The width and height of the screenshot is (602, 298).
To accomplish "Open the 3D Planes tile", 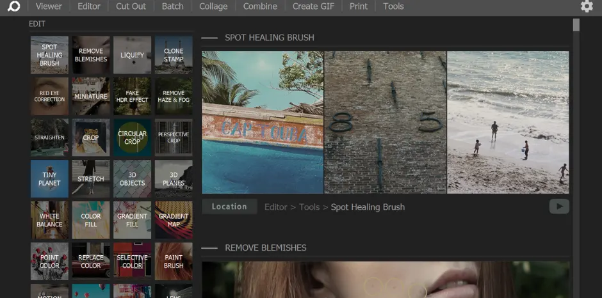I will 174,178.
